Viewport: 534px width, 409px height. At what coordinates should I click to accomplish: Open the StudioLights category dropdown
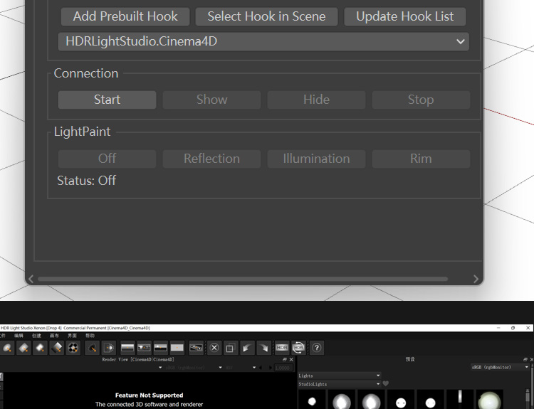[339, 384]
